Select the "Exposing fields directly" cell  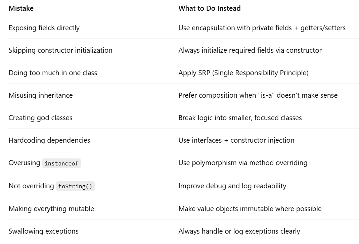tap(44, 28)
